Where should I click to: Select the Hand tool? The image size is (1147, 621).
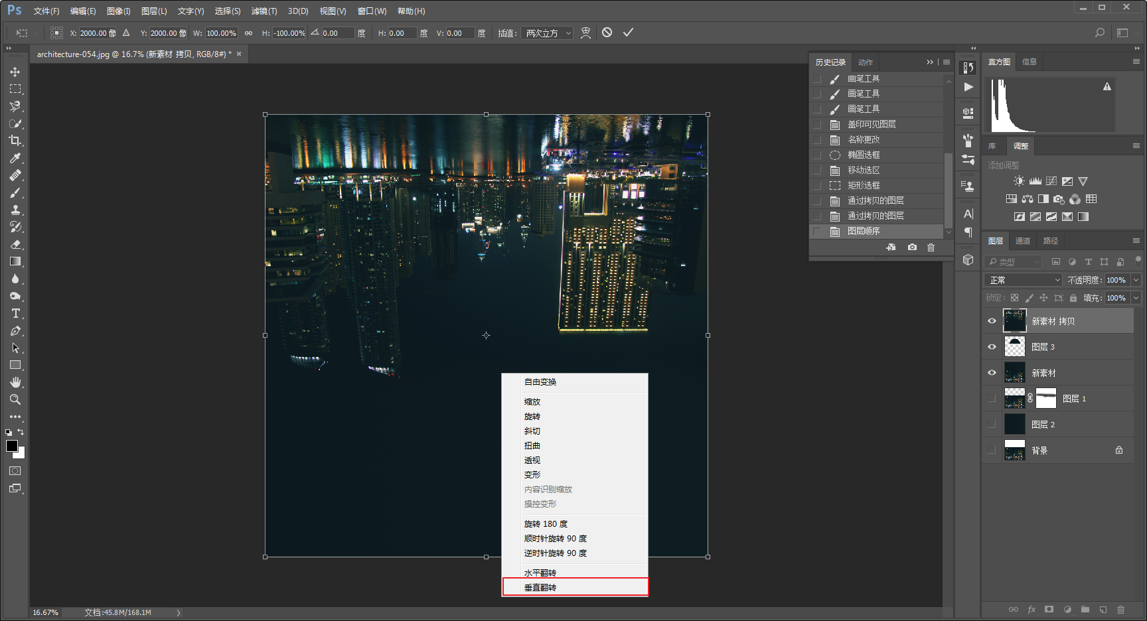pos(15,382)
